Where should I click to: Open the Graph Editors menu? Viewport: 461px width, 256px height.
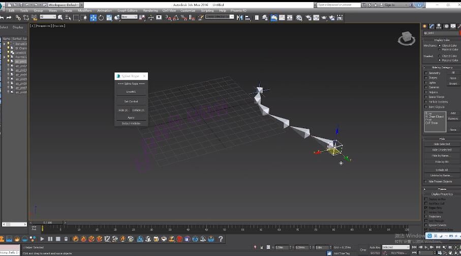[x=127, y=11]
